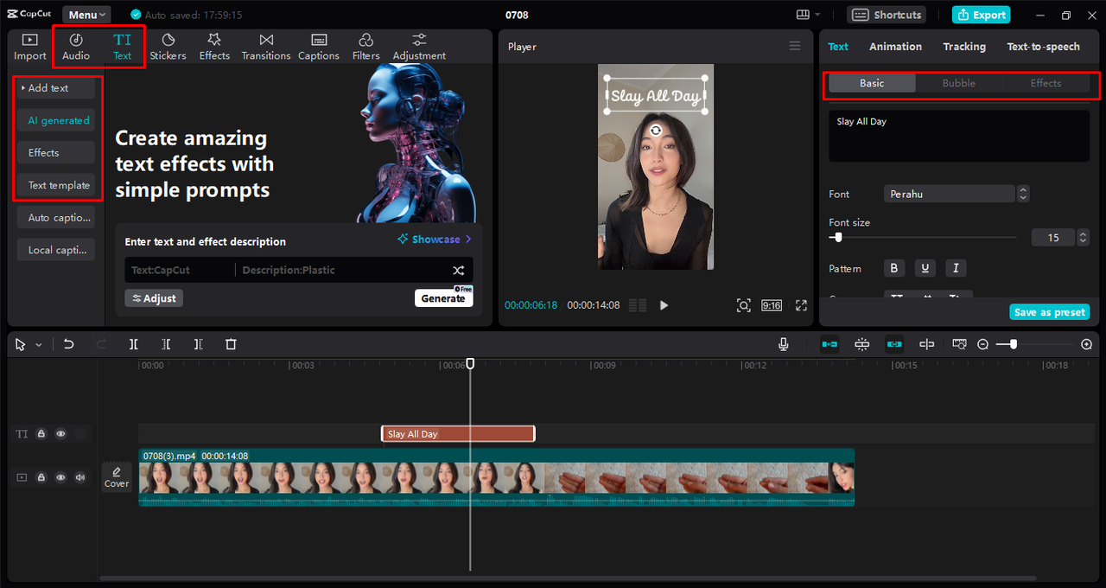The image size is (1106, 588).
Task: Click the timeline zoom-out minus icon
Action: pyautogui.click(x=983, y=344)
